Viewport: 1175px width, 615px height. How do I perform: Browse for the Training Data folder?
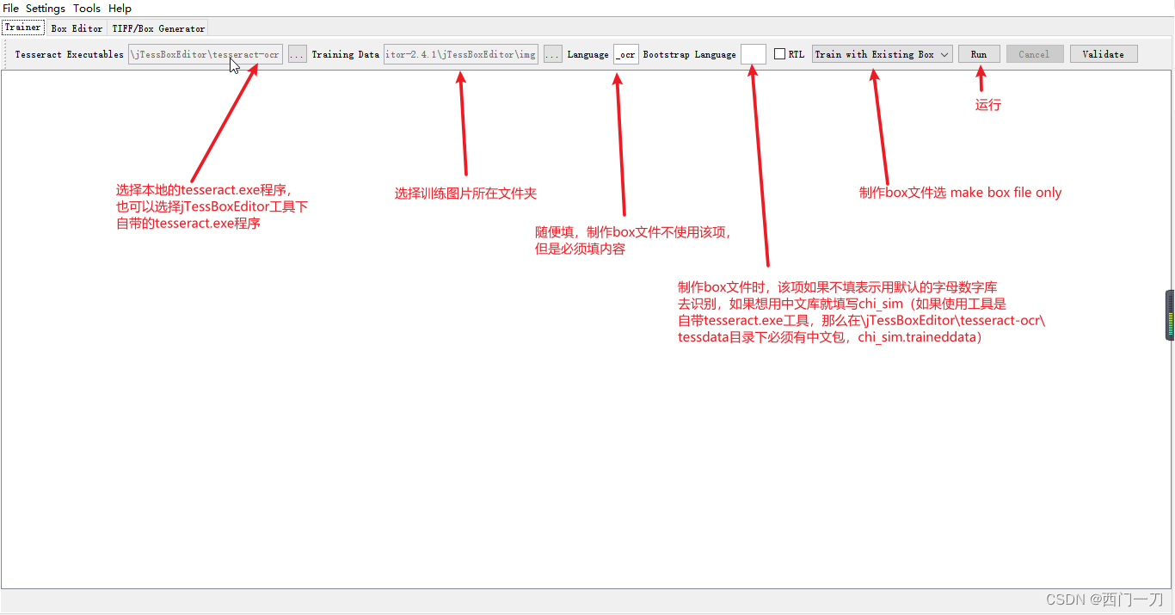[x=551, y=53]
